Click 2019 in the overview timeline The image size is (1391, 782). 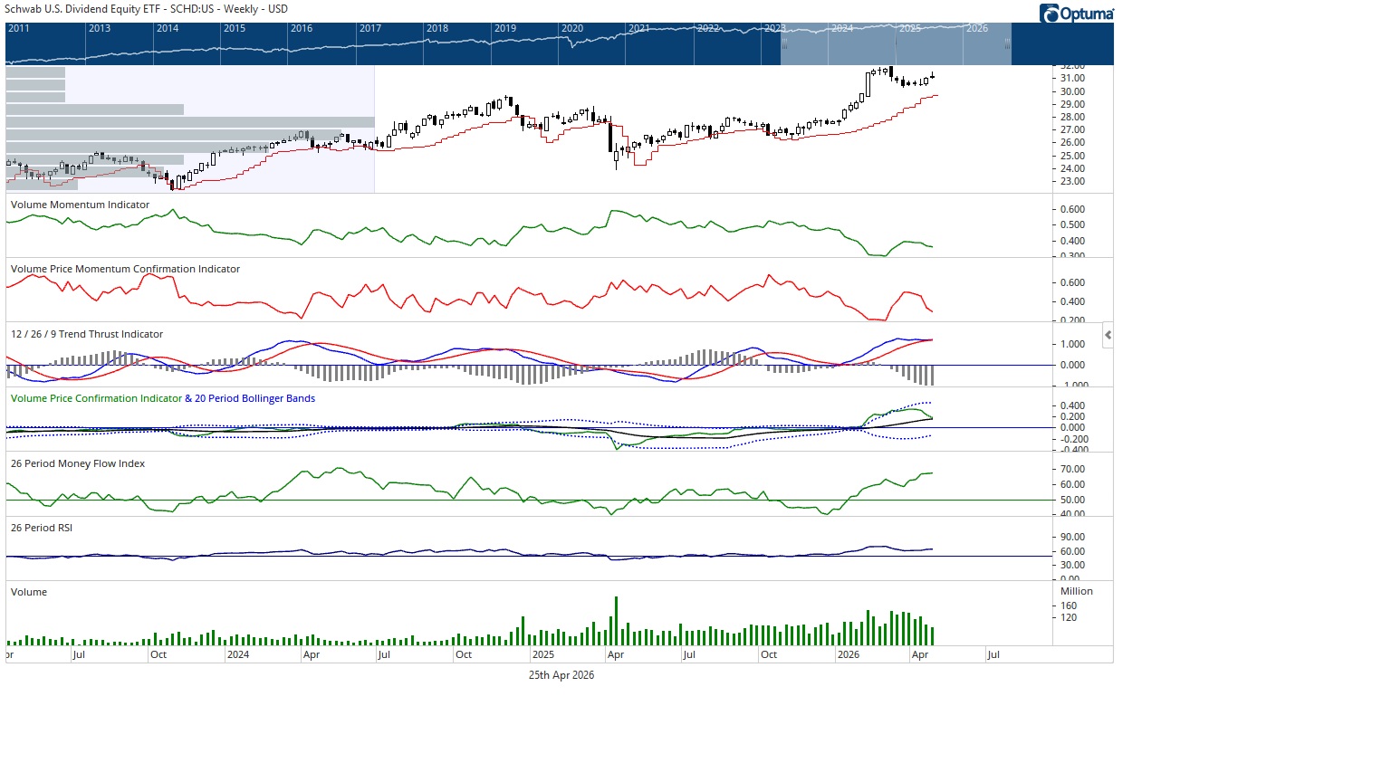505,28
